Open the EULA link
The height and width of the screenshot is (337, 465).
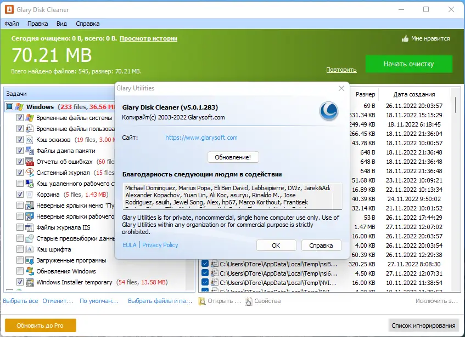[x=130, y=245]
